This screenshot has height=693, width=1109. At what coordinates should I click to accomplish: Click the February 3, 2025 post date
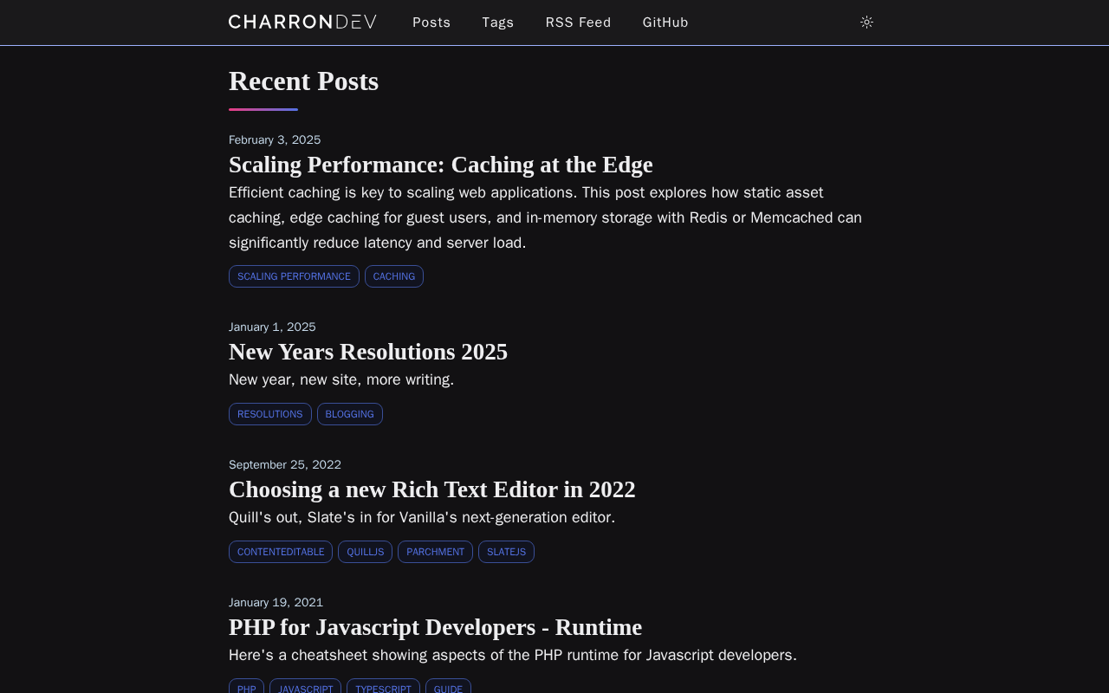(275, 139)
